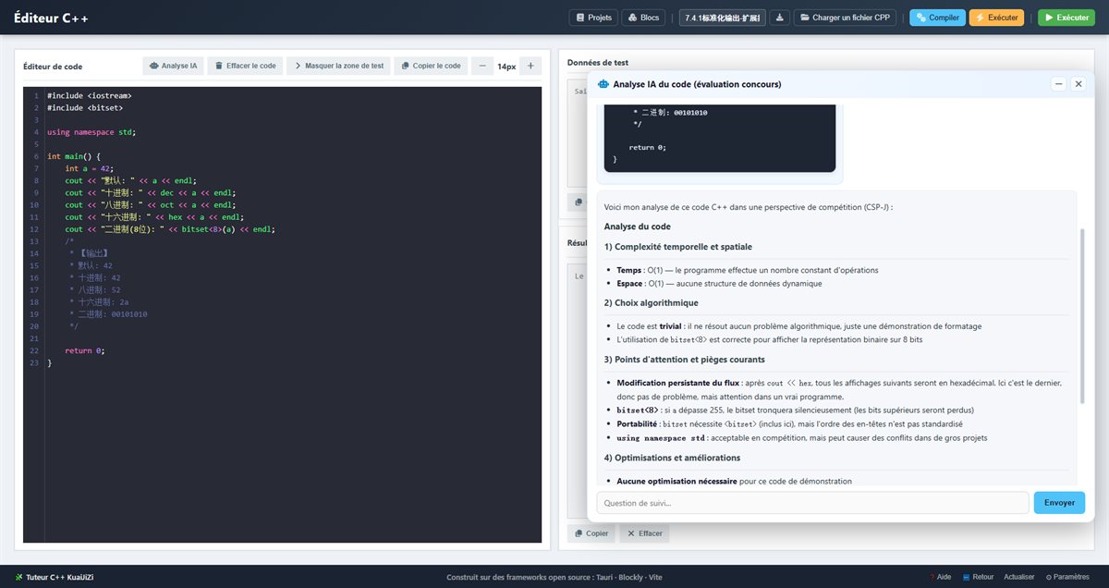
Task: Click heading 2) Choix algorithmique
Action: pos(651,302)
